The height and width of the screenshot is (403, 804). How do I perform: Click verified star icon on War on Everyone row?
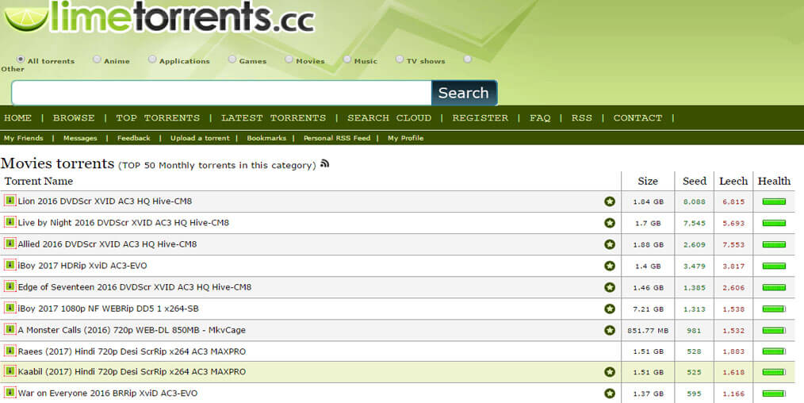point(609,393)
